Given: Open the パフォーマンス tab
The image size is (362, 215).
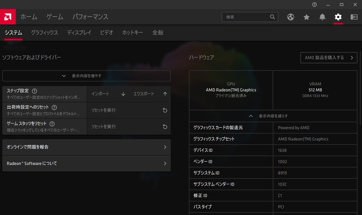Looking at the screenshot, I should tap(90, 17).
